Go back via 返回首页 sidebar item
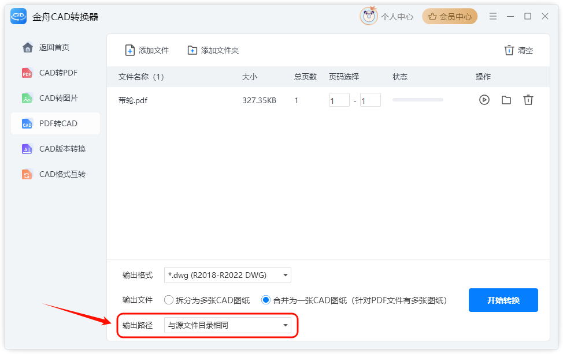The height and width of the screenshot is (354, 563). coord(55,47)
